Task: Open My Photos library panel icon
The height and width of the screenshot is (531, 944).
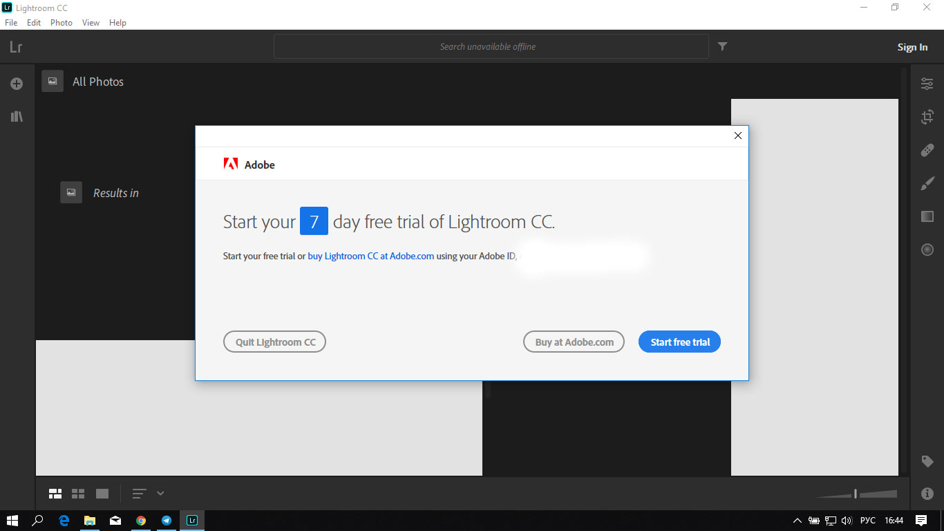Action: point(17,116)
